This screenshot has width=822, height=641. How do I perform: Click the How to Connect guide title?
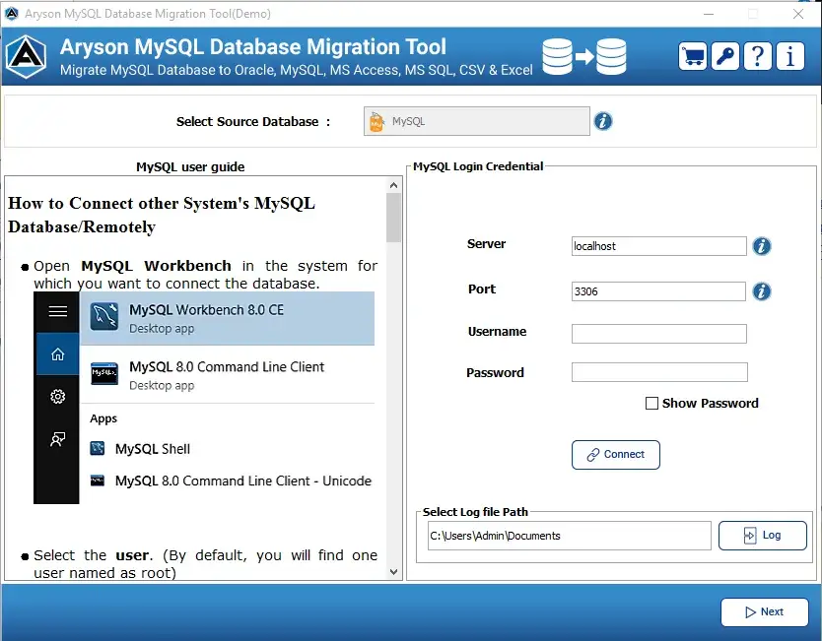[x=162, y=216]
